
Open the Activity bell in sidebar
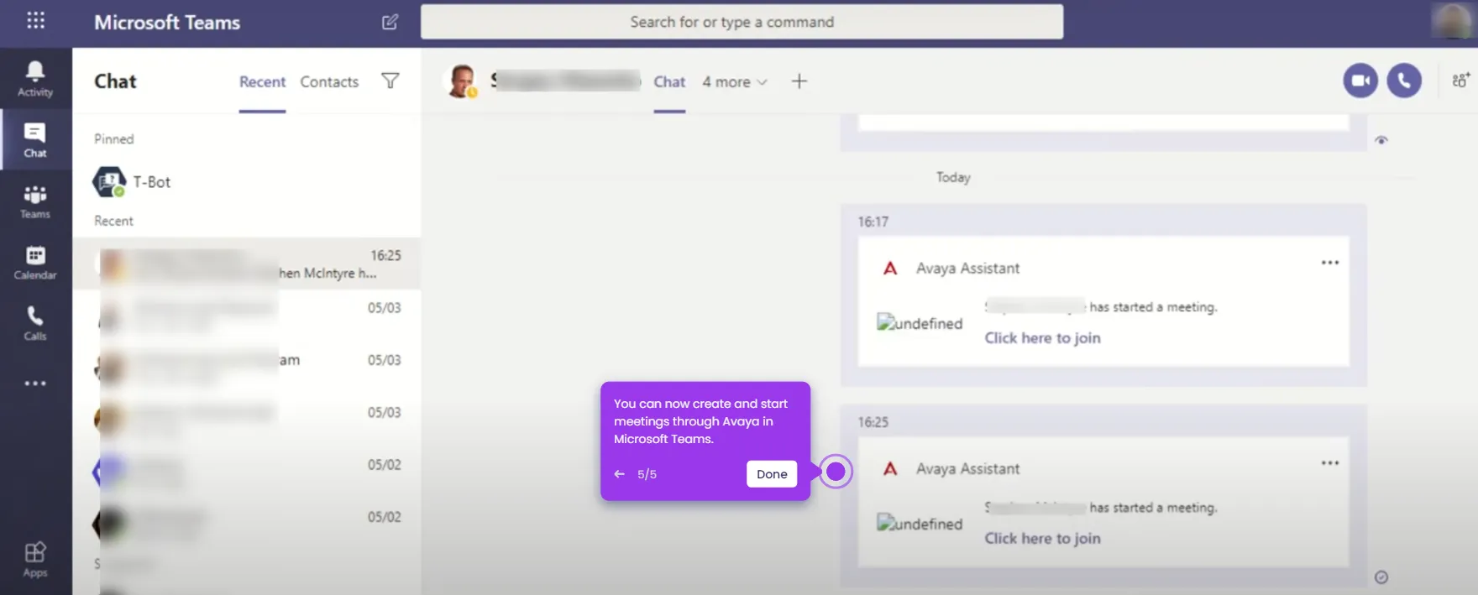(35, 79)
